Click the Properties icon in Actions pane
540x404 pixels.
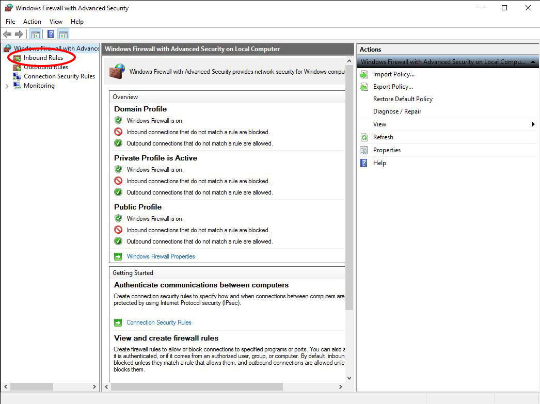point(364,150)
